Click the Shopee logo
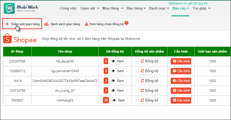 (x=20, y=39)
